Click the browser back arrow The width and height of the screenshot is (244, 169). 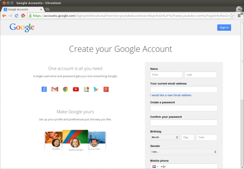4,16
